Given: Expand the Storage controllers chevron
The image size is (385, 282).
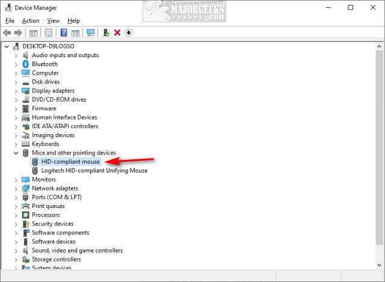Looking at the screenshot, I should tap(16, 260).
